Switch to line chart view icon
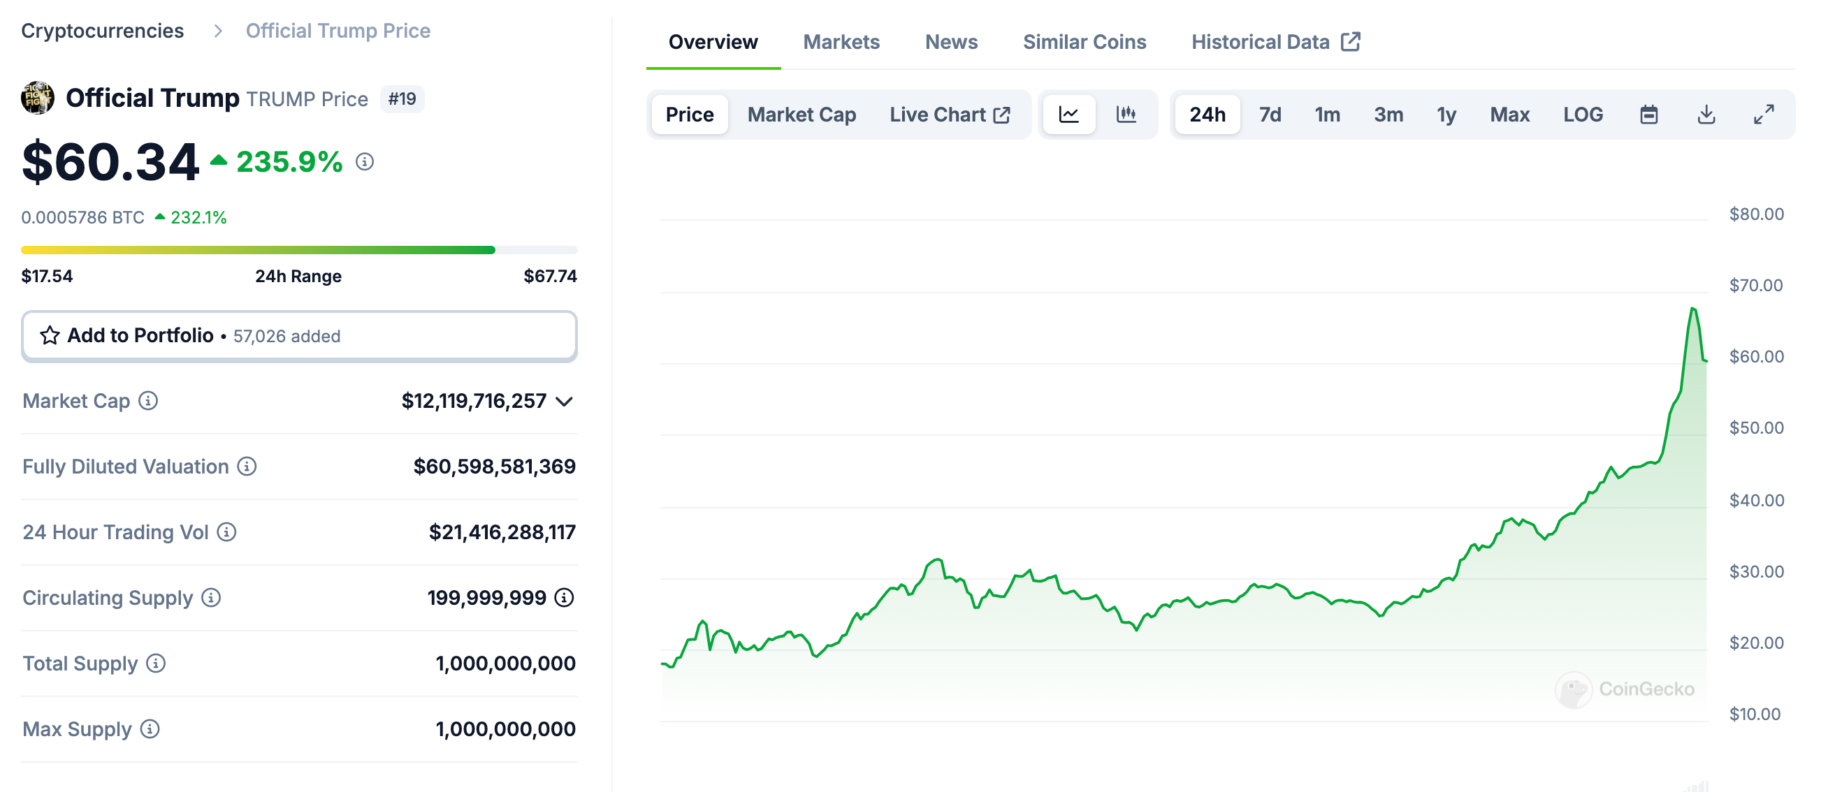The image size is (1828, 792). [1068, 114]
